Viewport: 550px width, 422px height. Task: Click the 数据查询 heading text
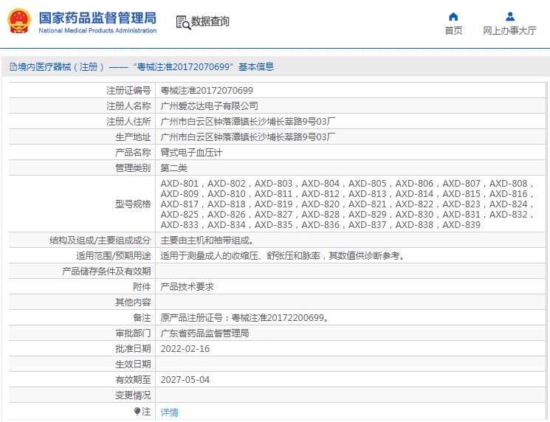tap(210, 21)
